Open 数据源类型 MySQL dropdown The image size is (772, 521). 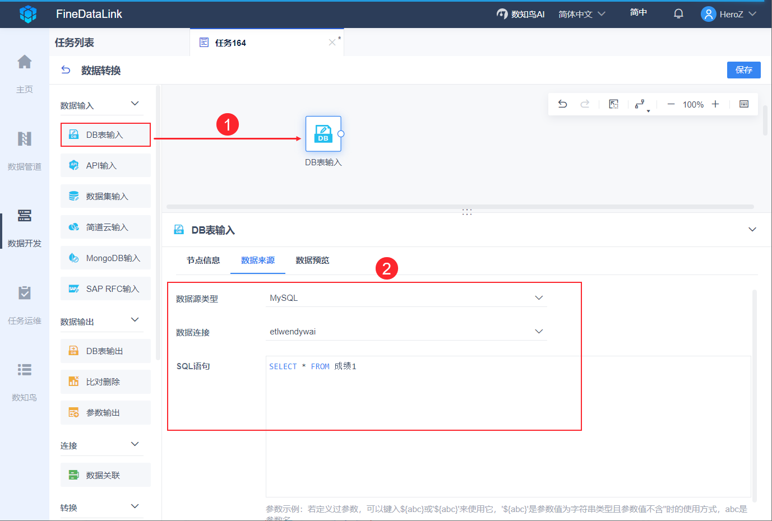point(406,298)
